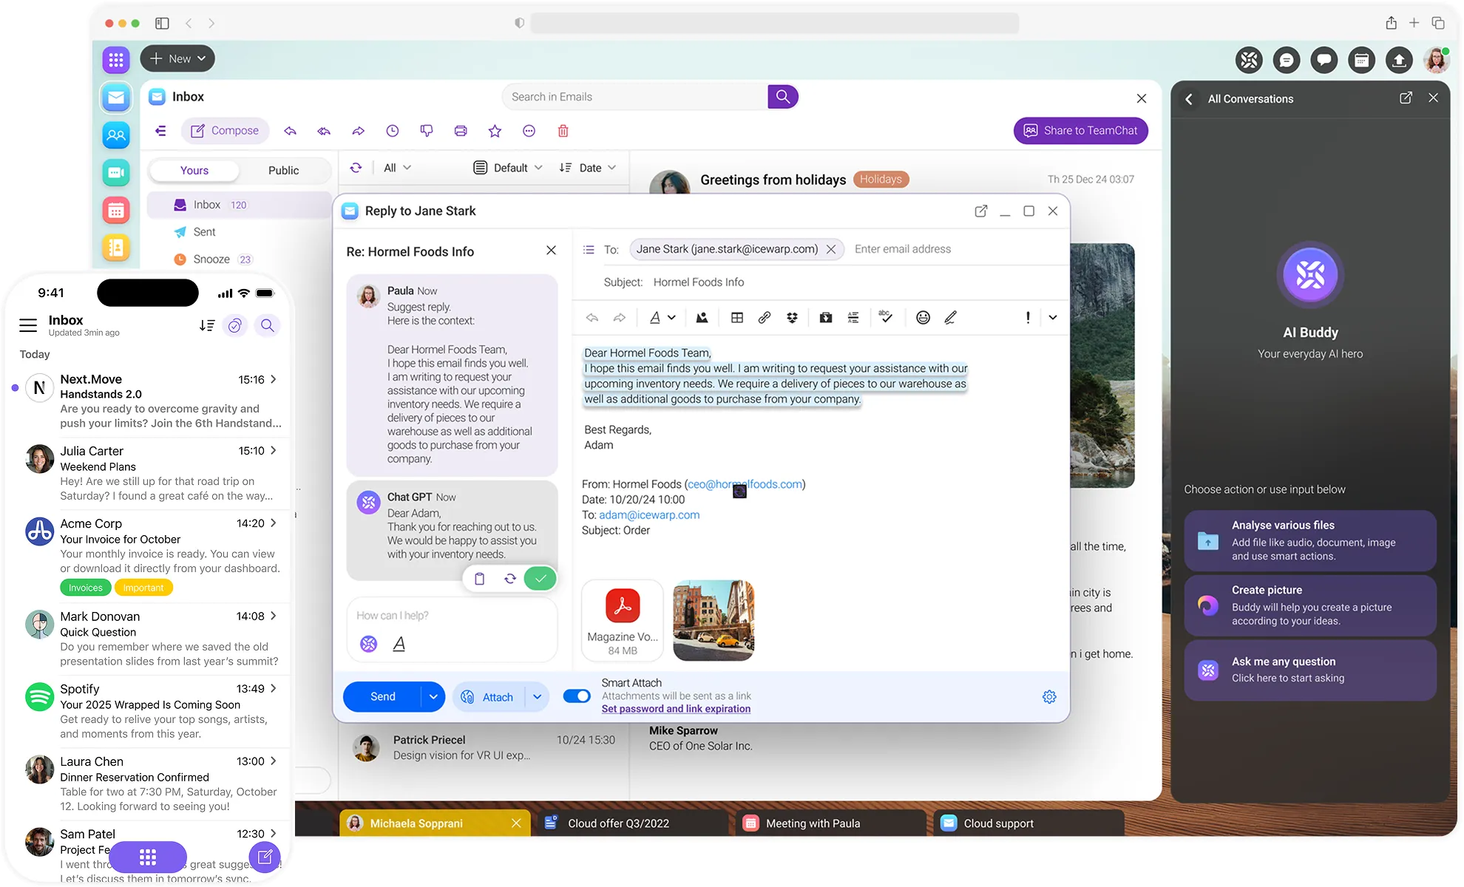
Task: Click the insert link icon in editor
Action: click(x=765, y=318)
